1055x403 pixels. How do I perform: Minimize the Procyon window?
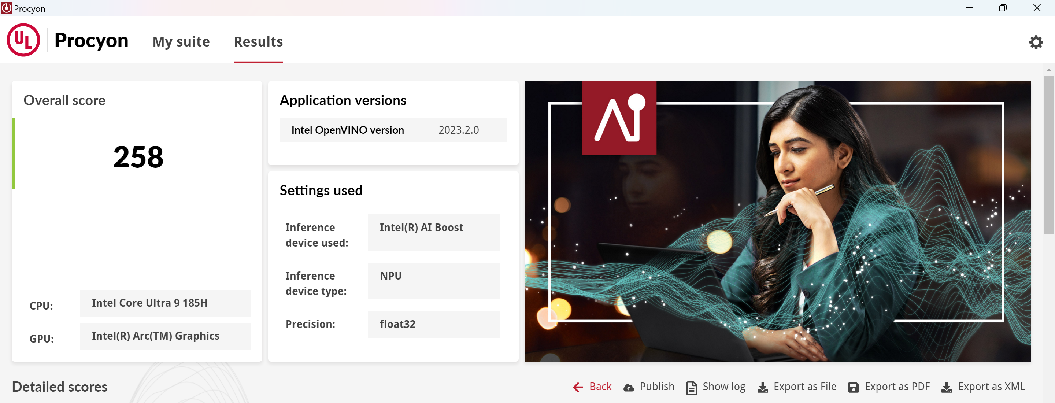click(969, 8)
